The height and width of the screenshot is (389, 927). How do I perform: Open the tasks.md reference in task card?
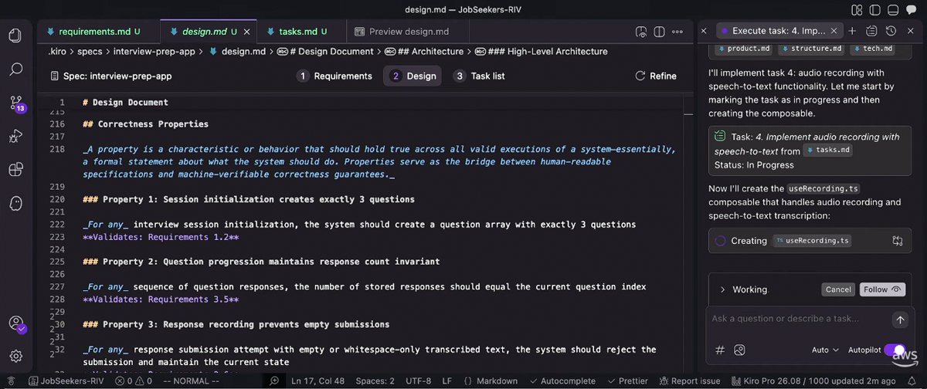click(x=827, y=151)
